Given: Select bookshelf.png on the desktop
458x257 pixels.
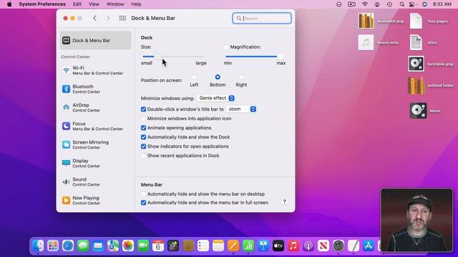Looking at the screenshot, I should 381,21.
